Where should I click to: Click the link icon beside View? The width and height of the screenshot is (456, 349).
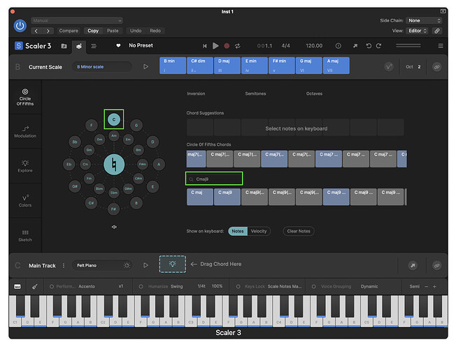437,31
